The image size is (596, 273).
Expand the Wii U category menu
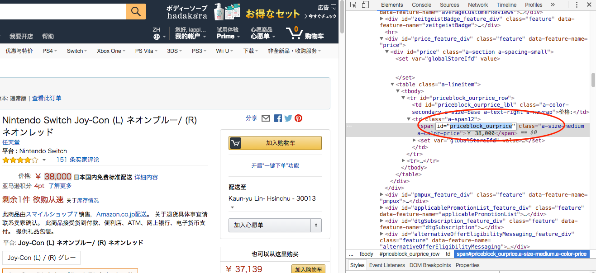pyautogui.click(x=224, y=51)
